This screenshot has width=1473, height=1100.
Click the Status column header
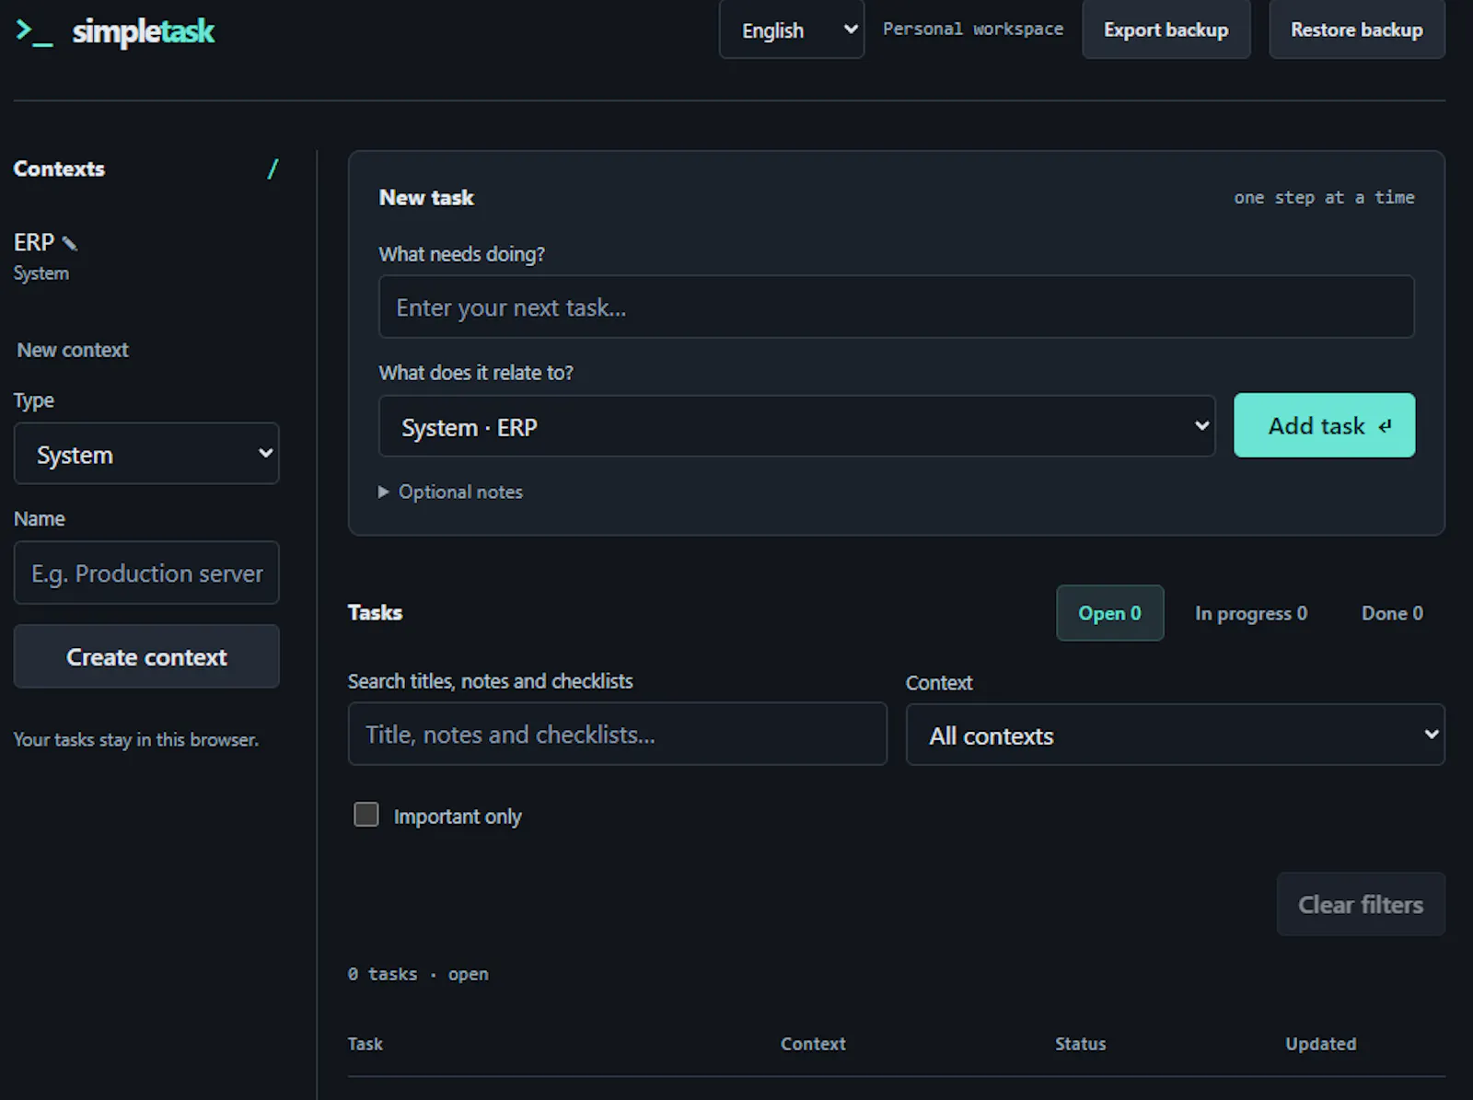pos(1080,1044)
